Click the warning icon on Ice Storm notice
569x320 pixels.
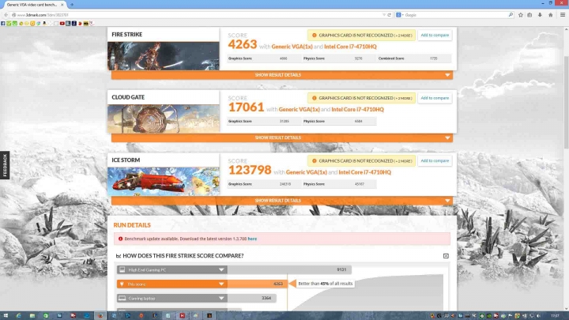click(x=315, y=160)
